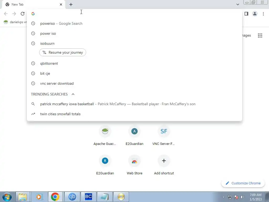This screenshot has width=269, height=202.
Task: Open the VNC Server shortcut with the SF icon
Action: click(x=164, y=136)
